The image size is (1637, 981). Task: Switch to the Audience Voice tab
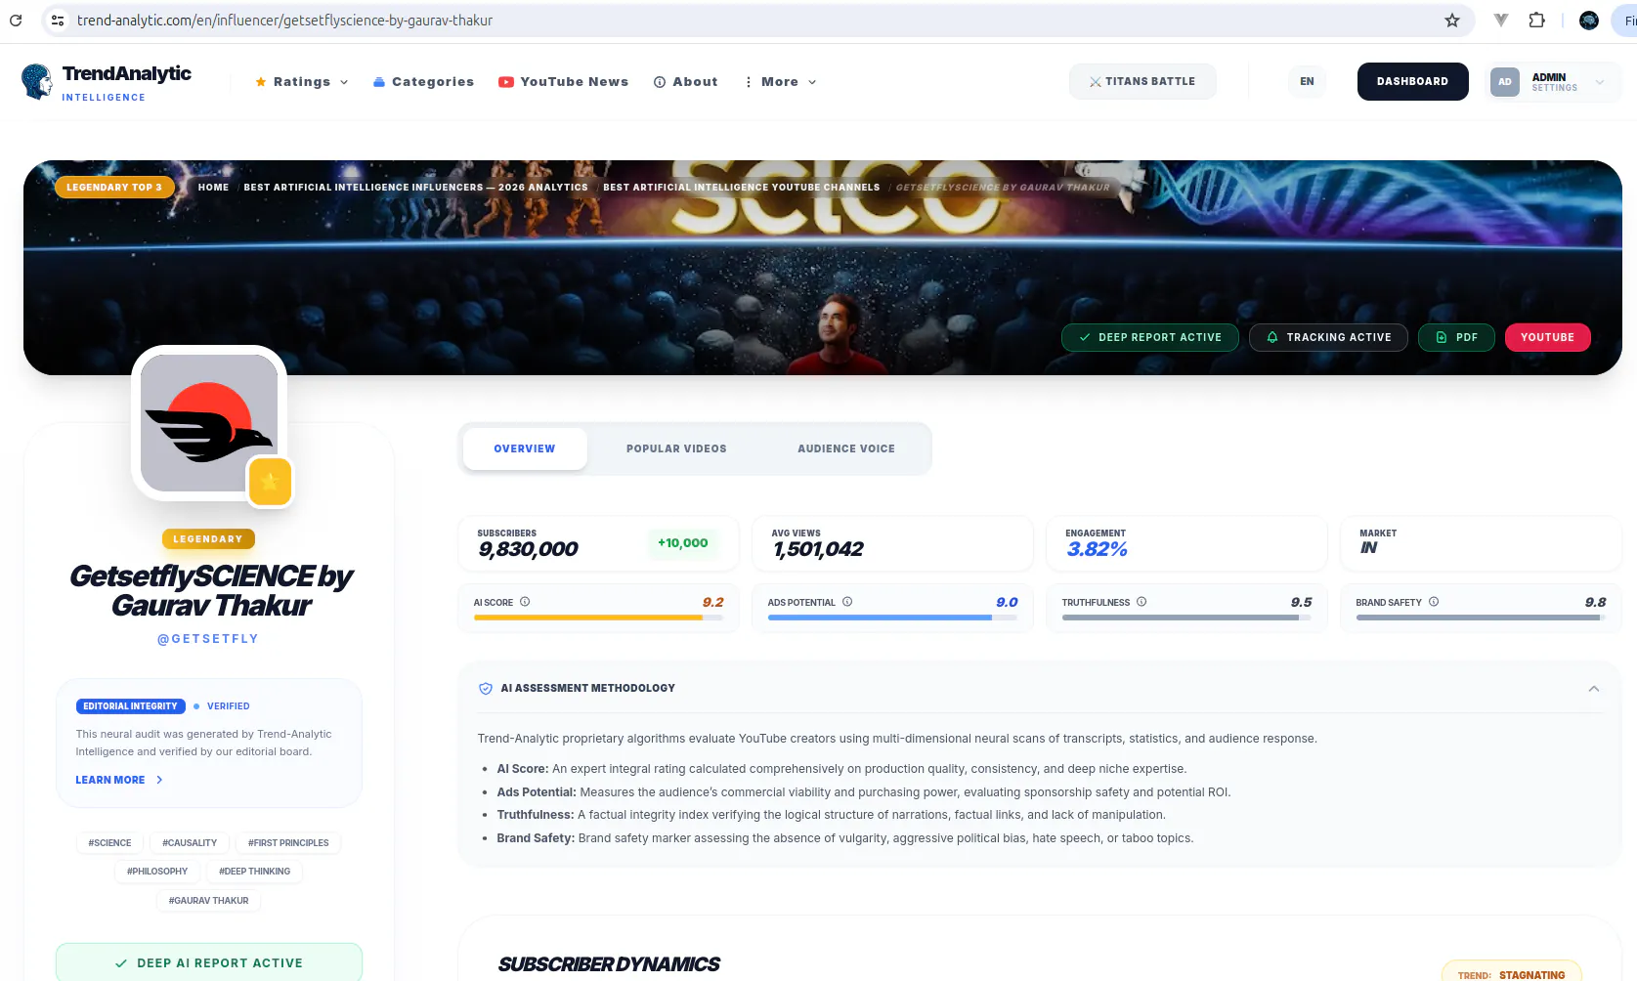pos(846,448)
